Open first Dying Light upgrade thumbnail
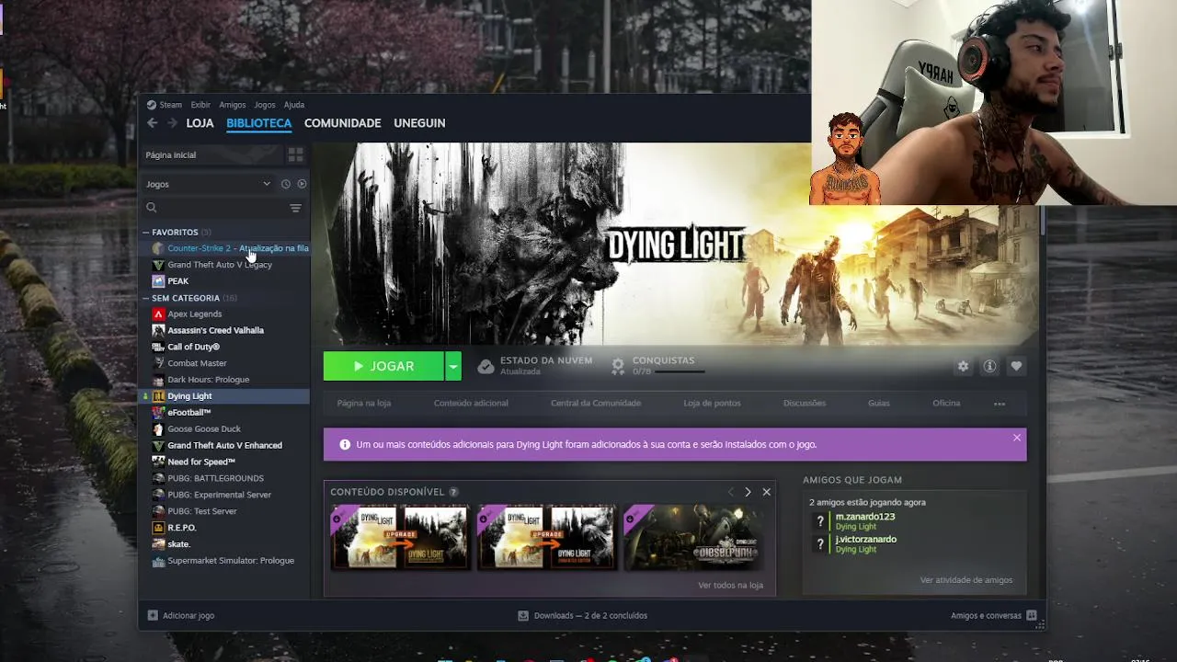The image size is (1177, 662). tap(400, 538)
